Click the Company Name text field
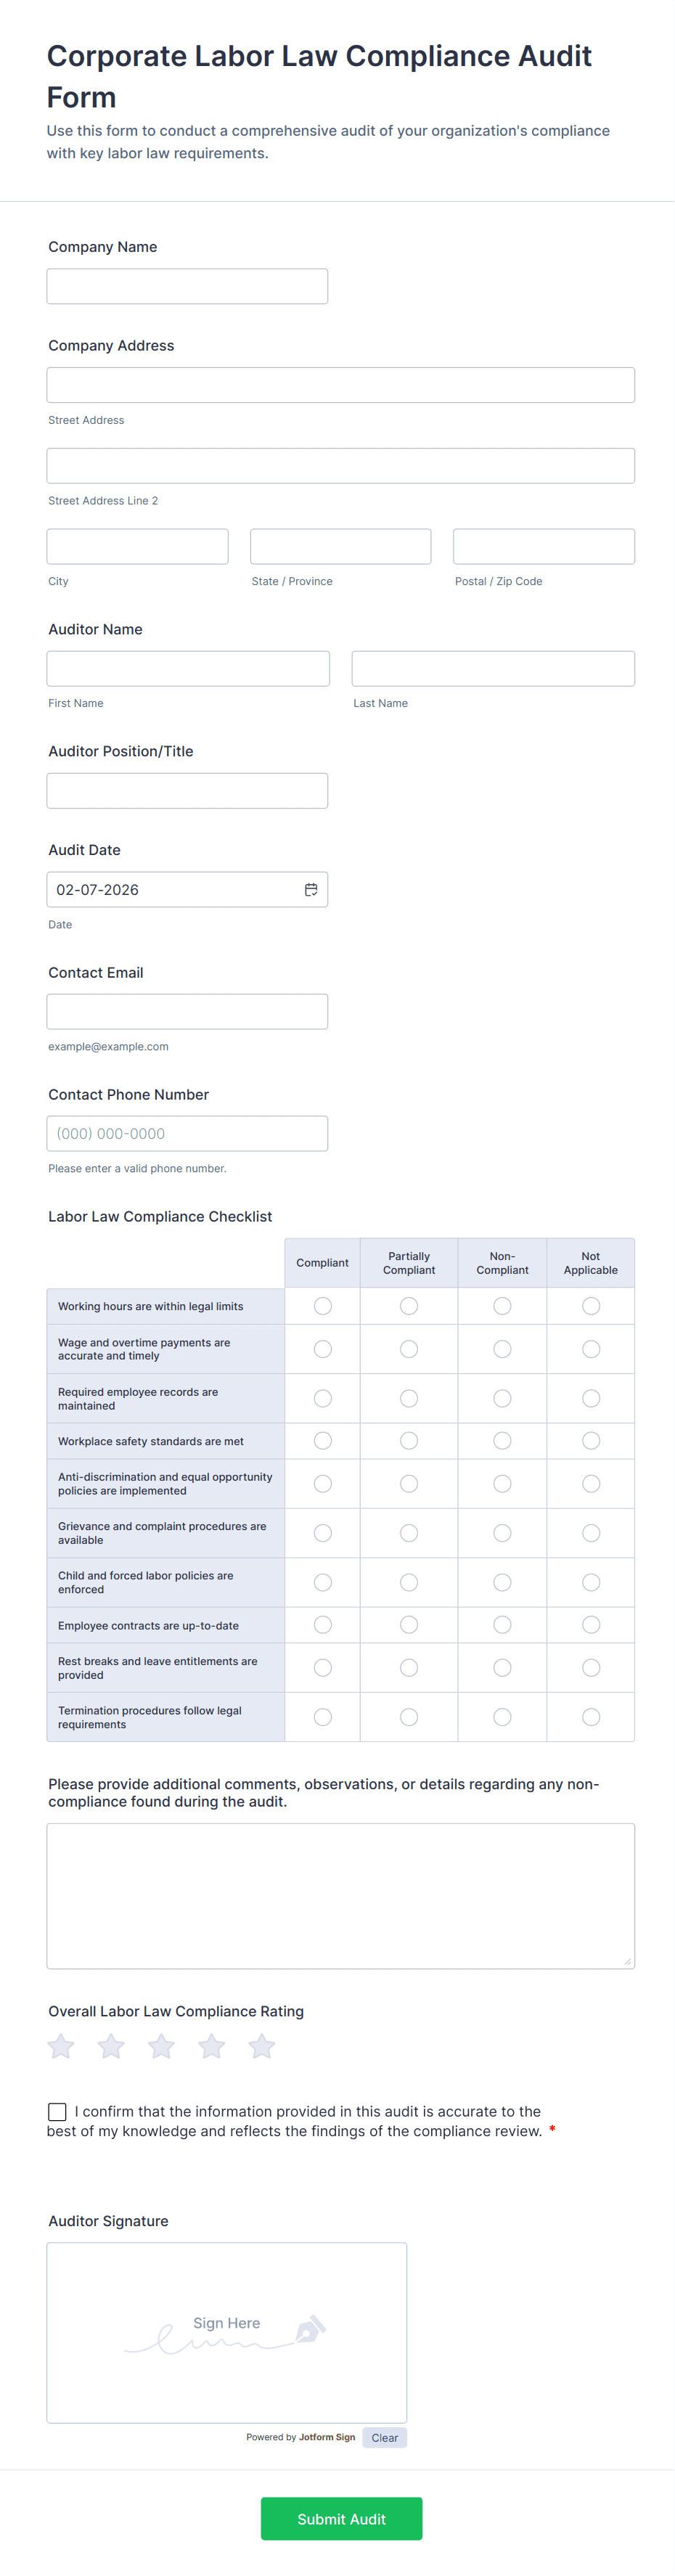The width and height of the screenshot is (675, 2576). click(x=187, y=286)
